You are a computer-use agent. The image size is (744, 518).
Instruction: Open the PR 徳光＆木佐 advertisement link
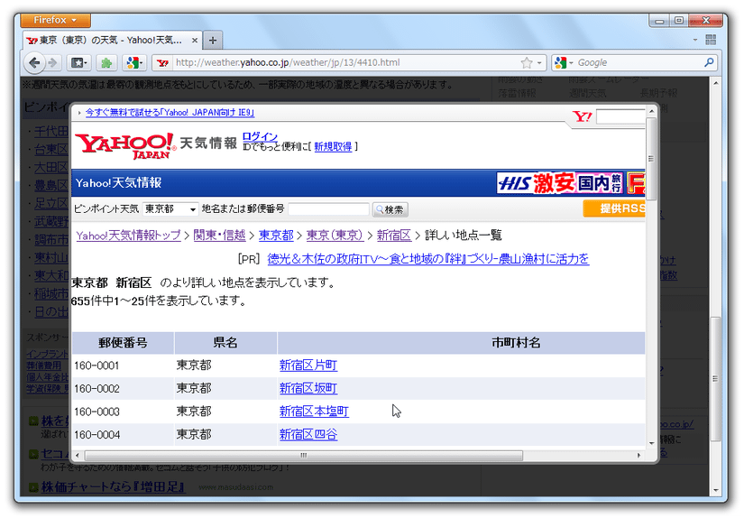pyautogui.click(x=428, y=259)
